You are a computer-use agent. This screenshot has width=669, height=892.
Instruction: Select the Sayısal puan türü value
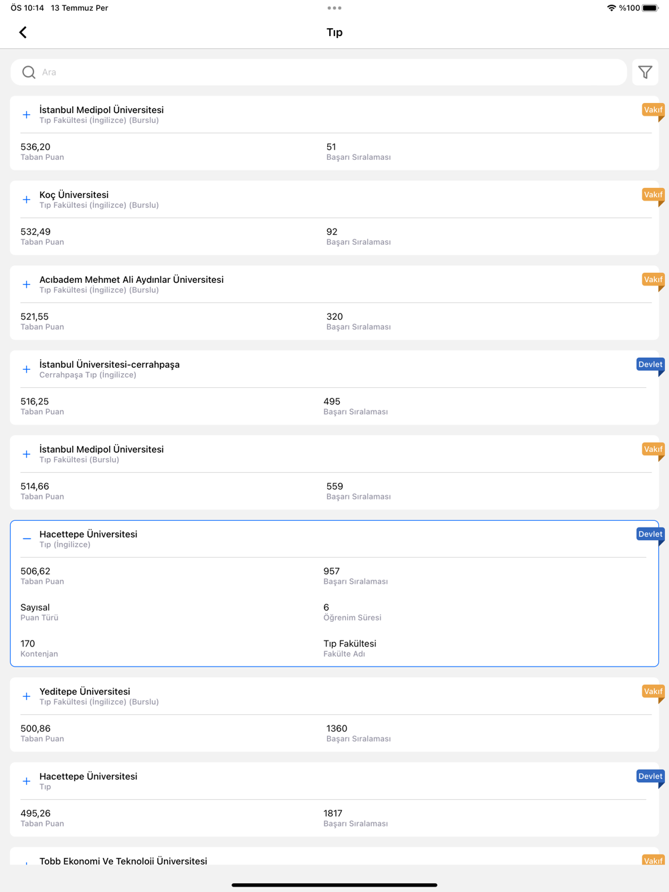coord(35,608)
